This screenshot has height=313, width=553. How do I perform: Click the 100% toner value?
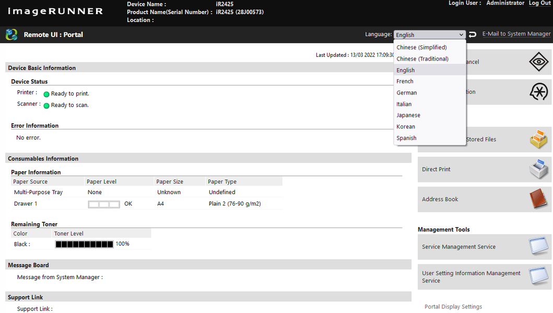point(122,244)
